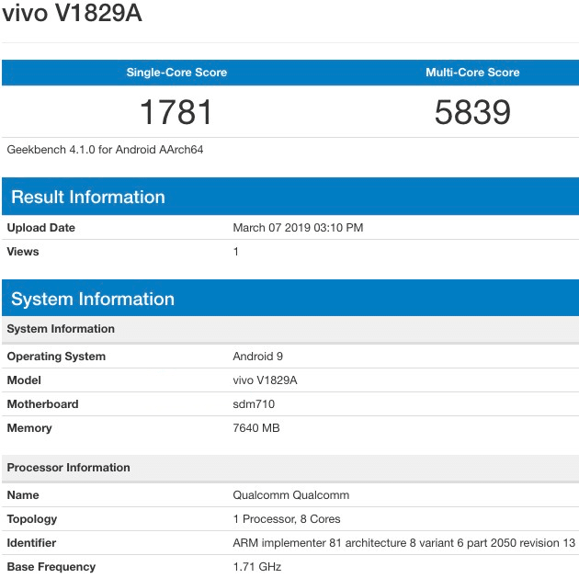The image size is (579, 578).
Task: Click the Model label
Action: 24,380
